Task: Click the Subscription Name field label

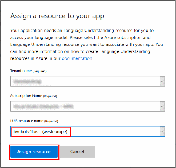Action: coord(26,96)
